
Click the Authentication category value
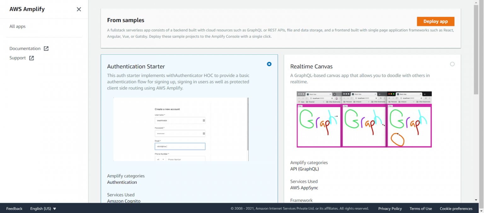(x=122, y=182)
